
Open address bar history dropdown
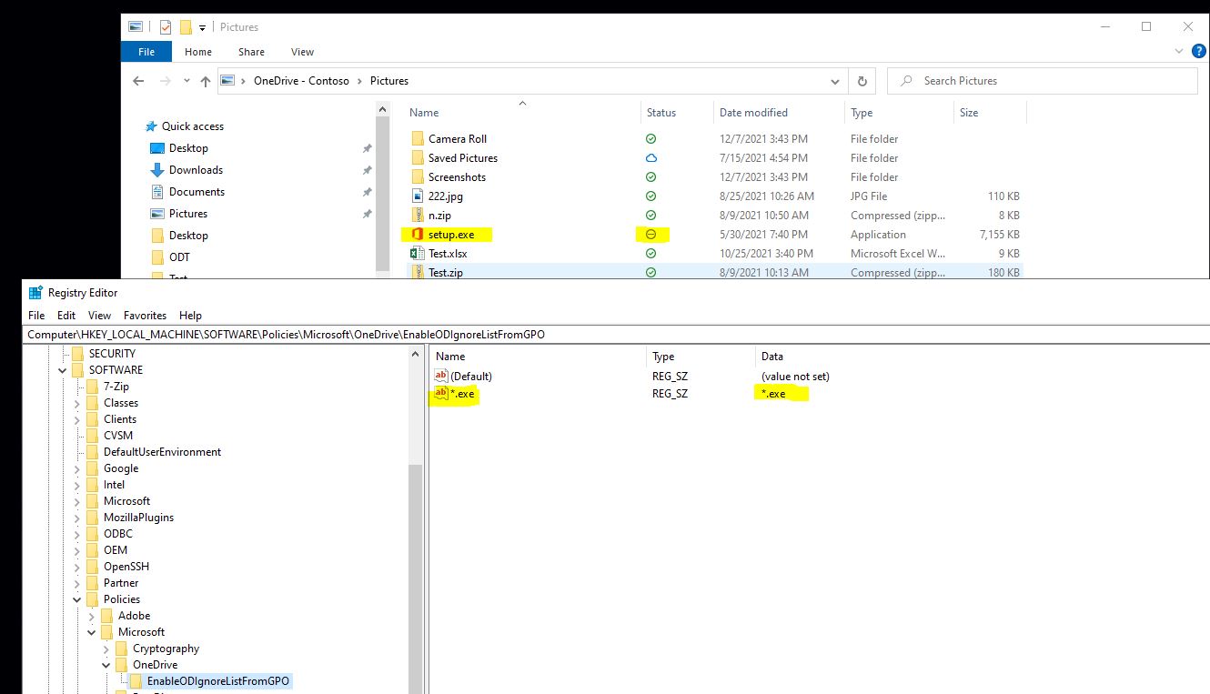click(x=835, y=81)
